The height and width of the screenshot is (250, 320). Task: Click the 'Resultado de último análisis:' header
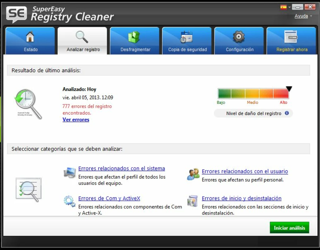(x=46, y=71)
